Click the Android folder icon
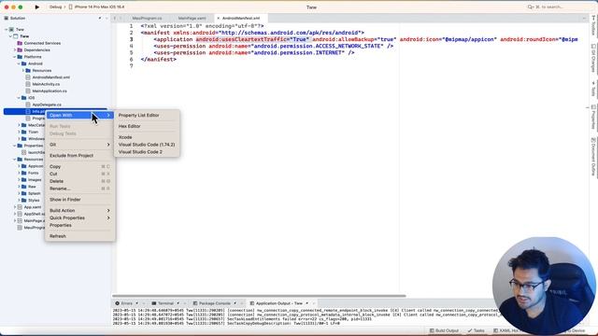598x336 pixels. click(24, 63)
